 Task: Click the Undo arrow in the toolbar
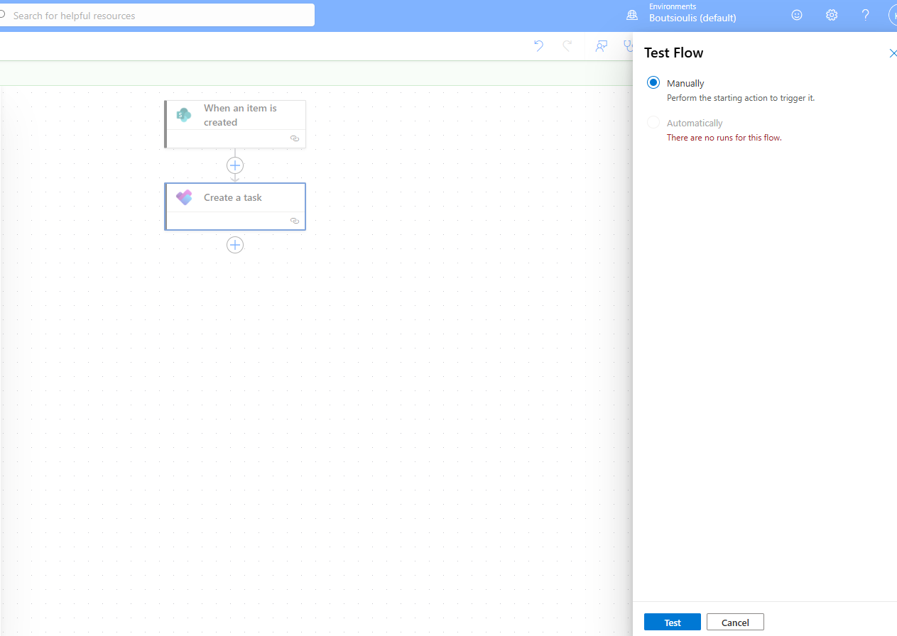coord(538,46)
